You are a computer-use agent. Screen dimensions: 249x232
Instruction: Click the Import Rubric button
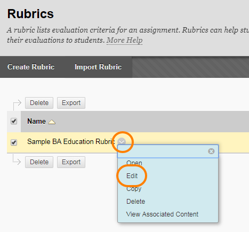[98, 67]
